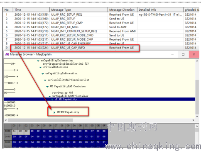
Task: Collapse the UE-CapabilityRAT-Container node
Action: 47,87
